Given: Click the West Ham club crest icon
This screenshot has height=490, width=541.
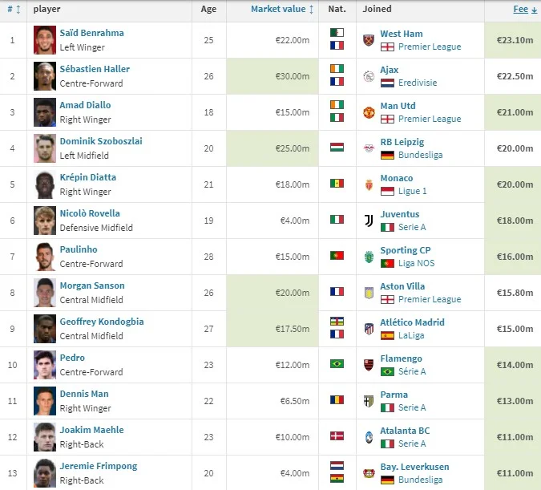Looking at the screenshot, I should pos(369,40).
